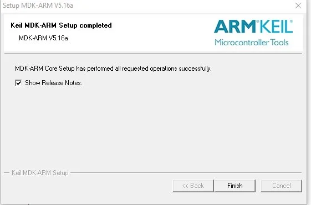Image resolution: width=311 pixels, height=205 pixels.
Task: Click the separator line beneath the white header
Action: [153, 53]
